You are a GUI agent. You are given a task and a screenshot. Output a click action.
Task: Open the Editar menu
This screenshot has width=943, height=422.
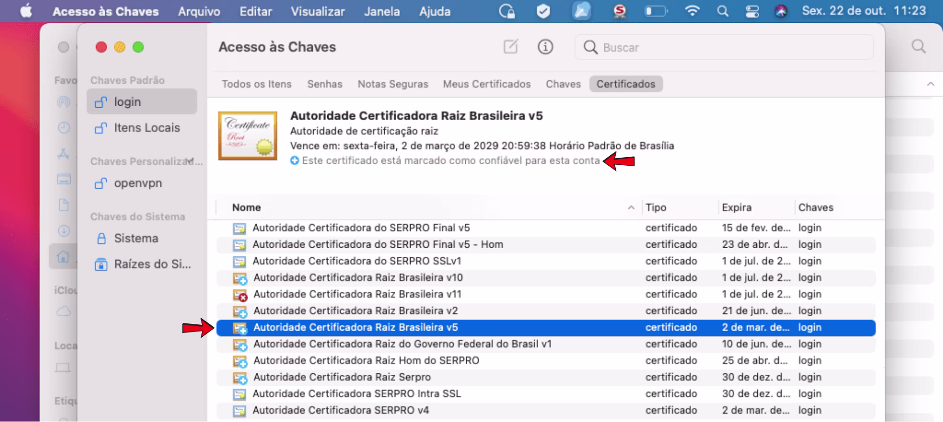coord(256,11)
